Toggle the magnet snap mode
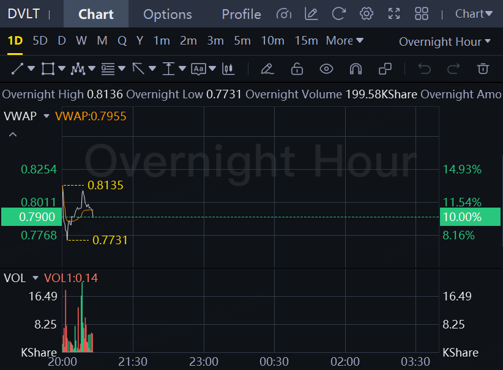The height and width of the screenshot is (370, 503). pos(356,69)
